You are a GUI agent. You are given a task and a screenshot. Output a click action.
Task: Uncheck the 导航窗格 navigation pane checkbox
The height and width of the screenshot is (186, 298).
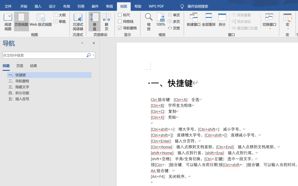point(120,28)
